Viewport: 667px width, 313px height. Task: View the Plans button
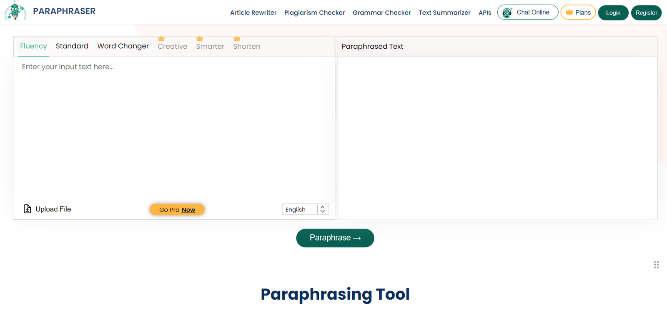click(x=578, y=12)
